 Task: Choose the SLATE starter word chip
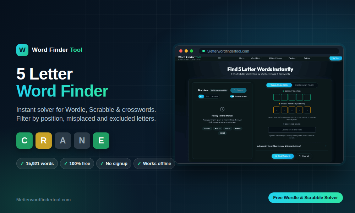(x=228, y=129)
